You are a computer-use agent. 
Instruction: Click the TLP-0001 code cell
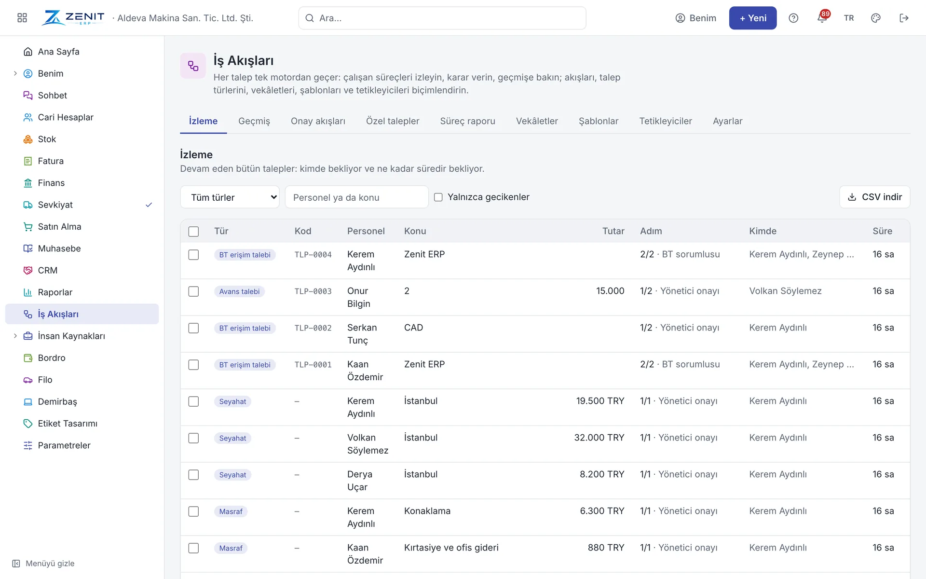pyautogui.click(x=313, y=365)
